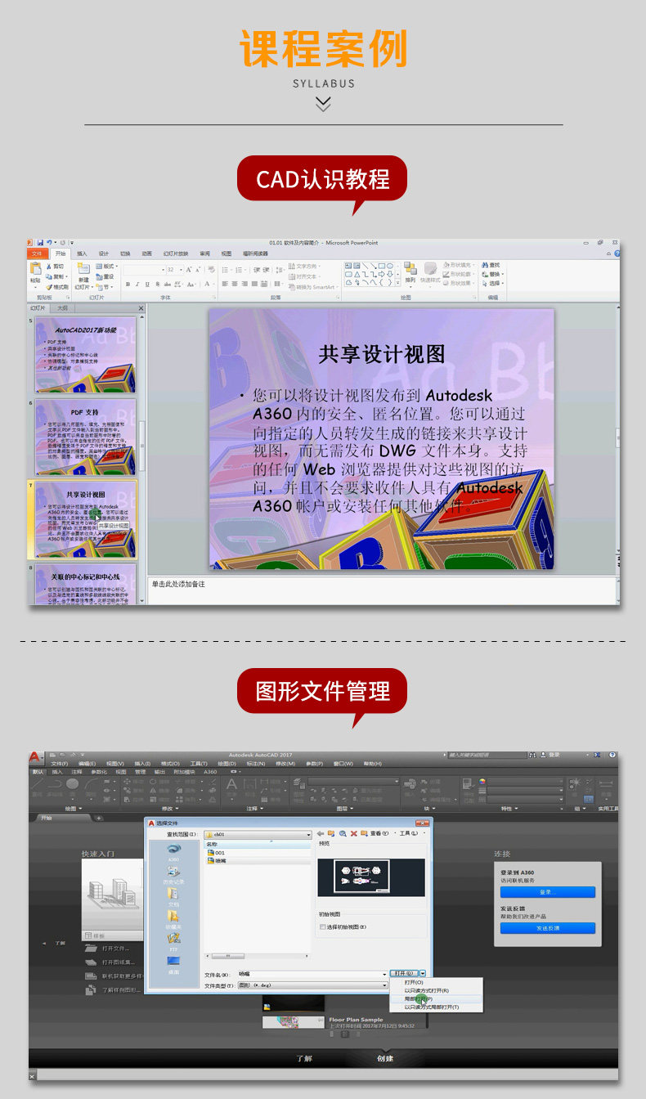This screenshot has width=646, height=1099.
Task: Open AutoCAD's 格式(O) menu
Action: click(170, 764)
